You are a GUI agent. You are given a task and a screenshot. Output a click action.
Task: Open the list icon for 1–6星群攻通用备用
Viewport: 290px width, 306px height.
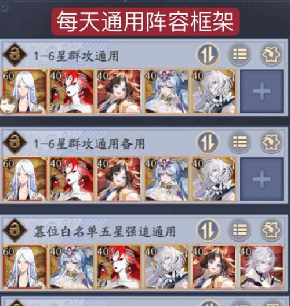tap(240, 142)
